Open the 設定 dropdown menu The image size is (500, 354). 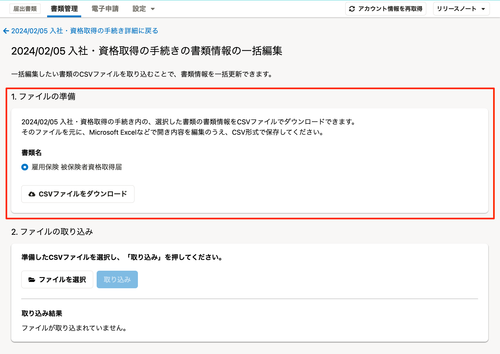(139, 9)
